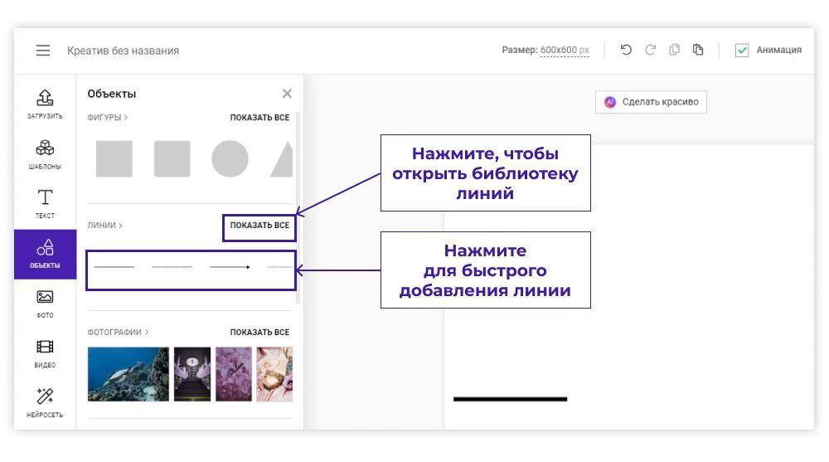
Task: Click the Сделать красиво button
Action: pos(651,102)
